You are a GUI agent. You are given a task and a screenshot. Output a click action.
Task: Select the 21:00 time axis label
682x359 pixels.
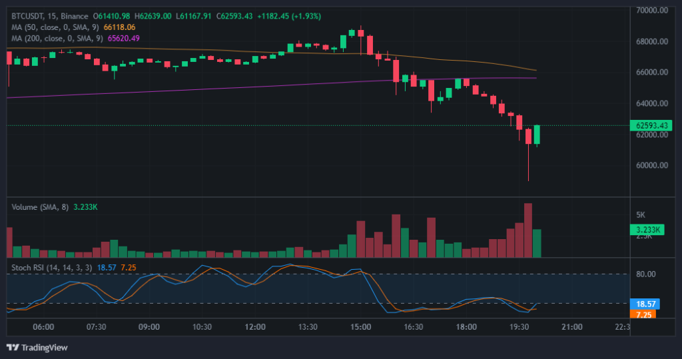coord(573,327)
